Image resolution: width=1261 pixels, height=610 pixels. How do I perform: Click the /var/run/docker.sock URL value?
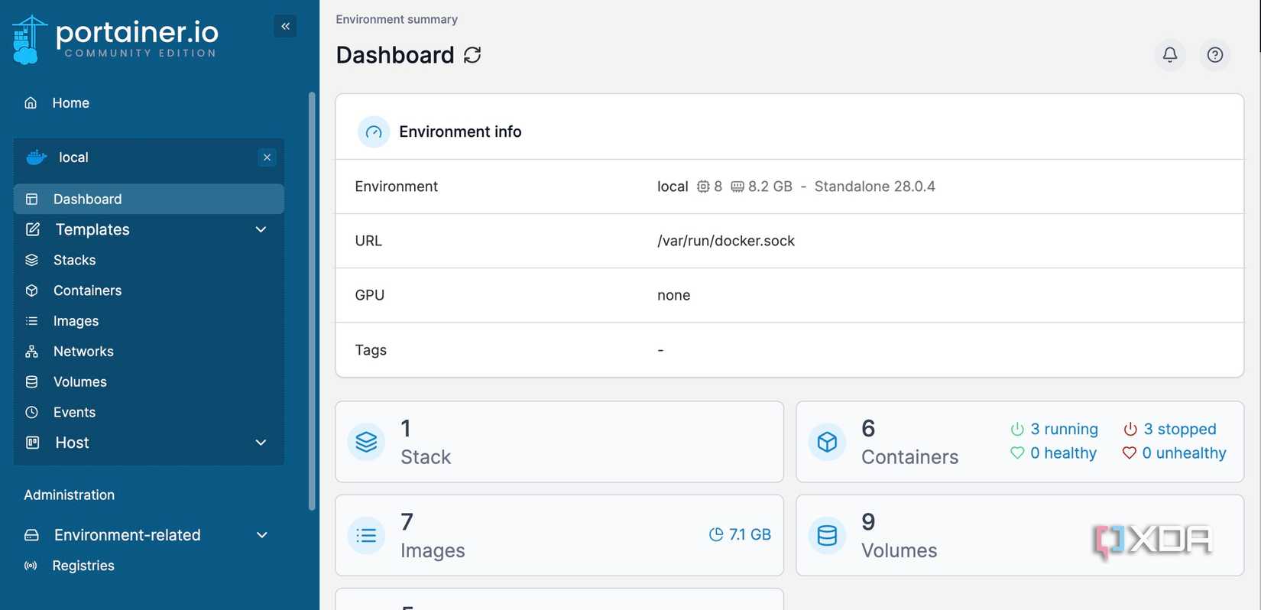coord(726,241)
